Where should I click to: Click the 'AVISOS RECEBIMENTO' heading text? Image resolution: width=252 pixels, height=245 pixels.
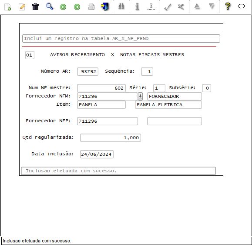(x=77, y=55)
